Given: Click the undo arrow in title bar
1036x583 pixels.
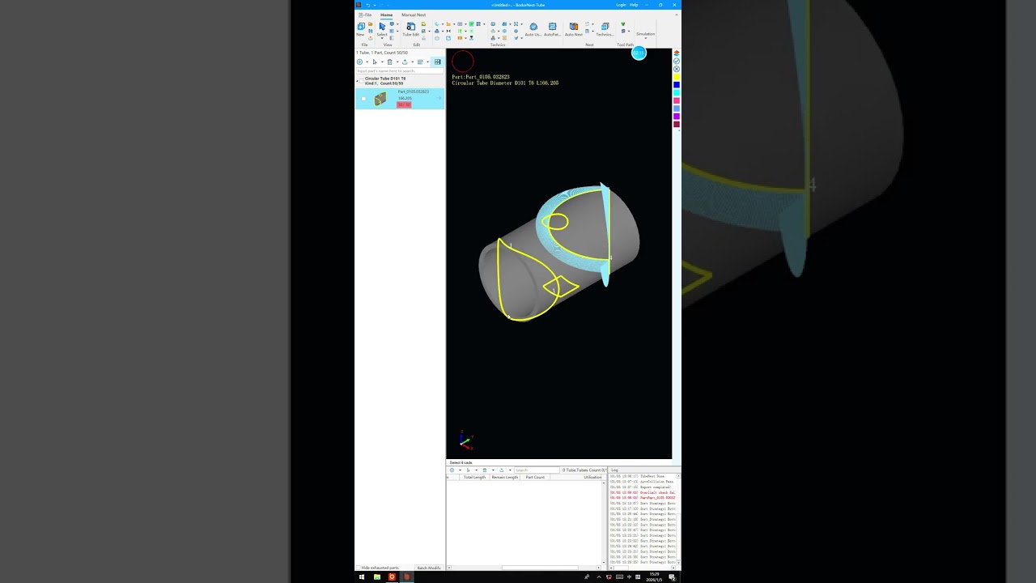Looking at the screenshot, I should pyautogui.click(x=368, y=5).
